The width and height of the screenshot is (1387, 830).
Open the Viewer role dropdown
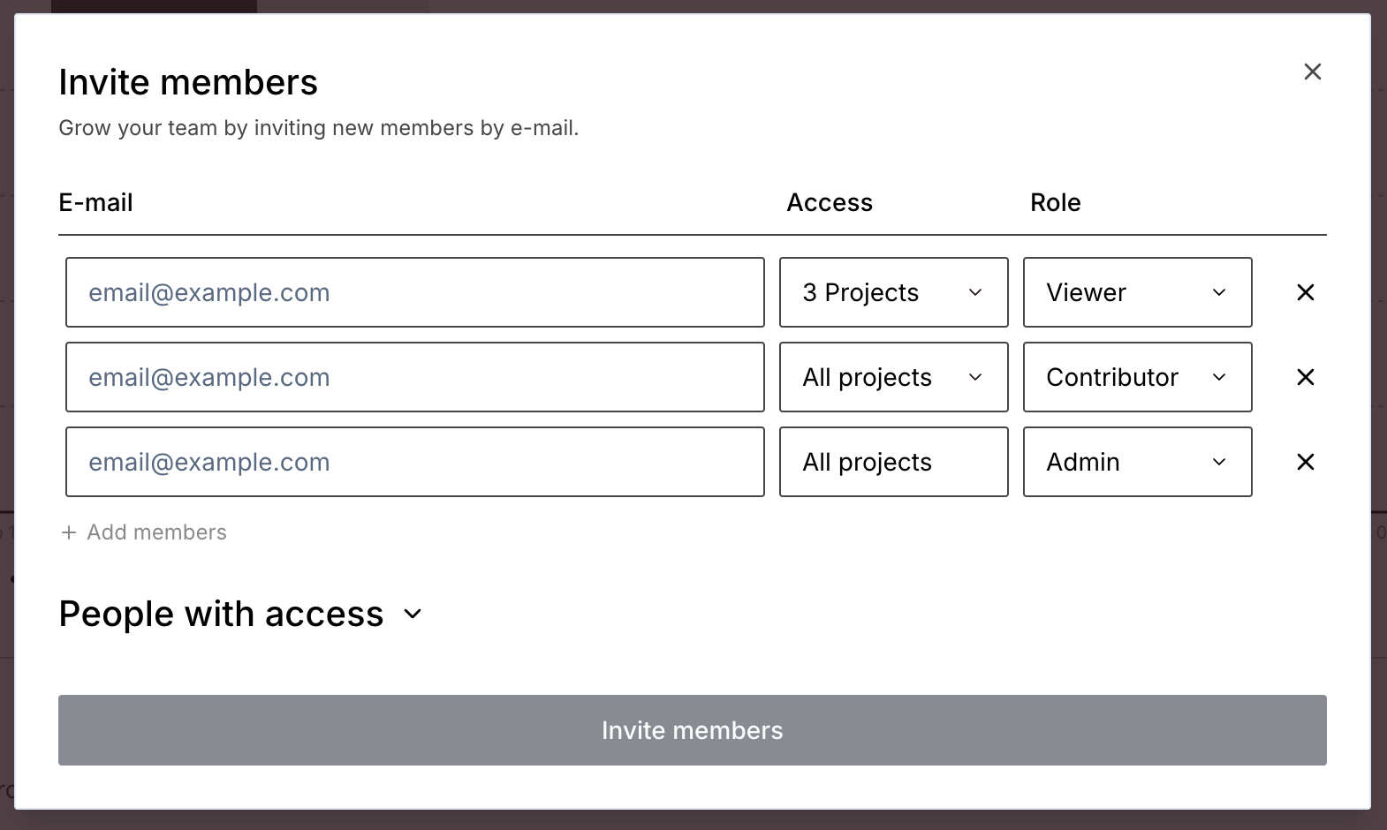pyautogui.click(x=1137, y=292)
